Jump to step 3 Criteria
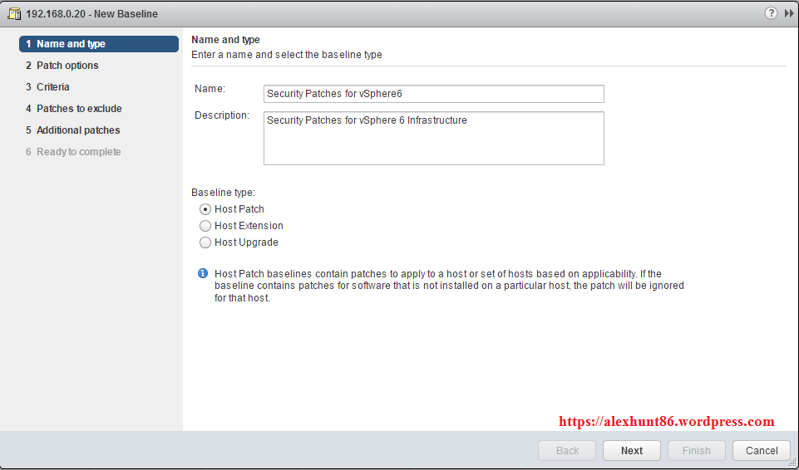This screenshot has height=470, width=799. 47,87
